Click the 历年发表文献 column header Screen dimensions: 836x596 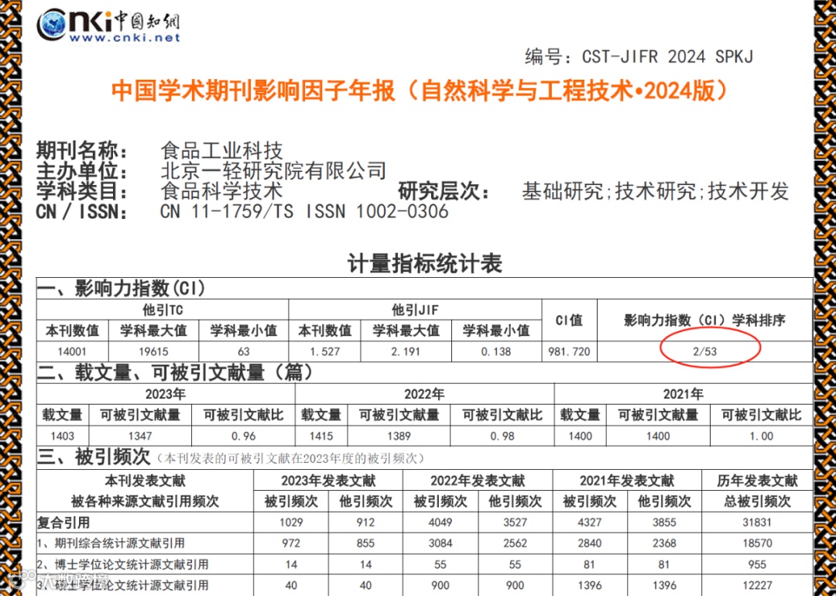click(x=757, y=481)
